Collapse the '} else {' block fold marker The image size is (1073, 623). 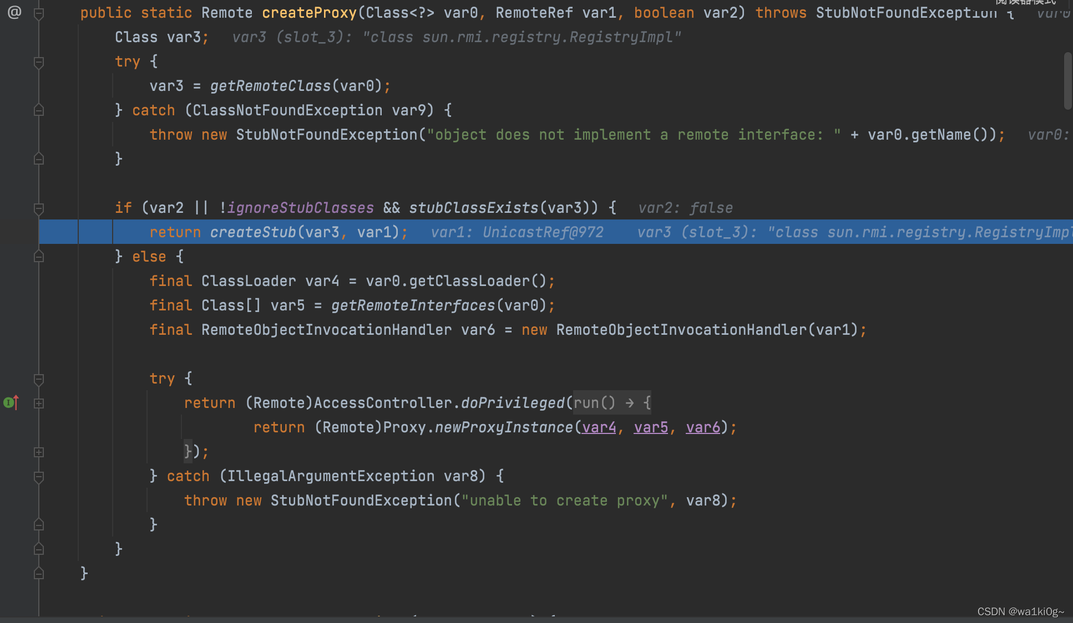coord(39,256)
